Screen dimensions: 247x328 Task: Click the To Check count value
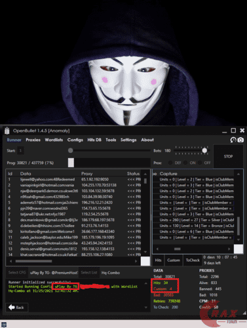[x=175, y=307]
